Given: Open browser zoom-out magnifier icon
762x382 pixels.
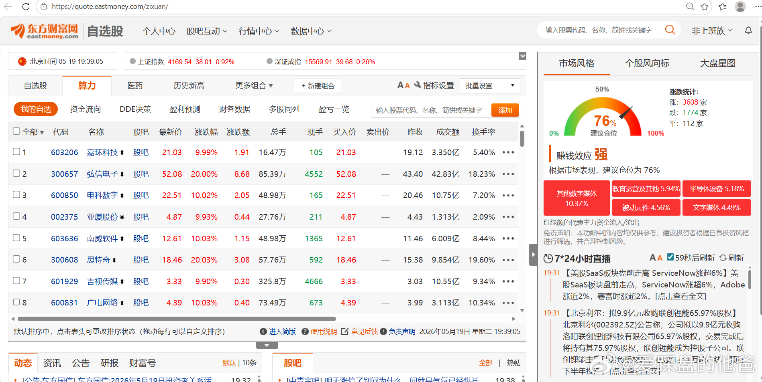Looking at the screenshot, I should [x=690, y=6].
